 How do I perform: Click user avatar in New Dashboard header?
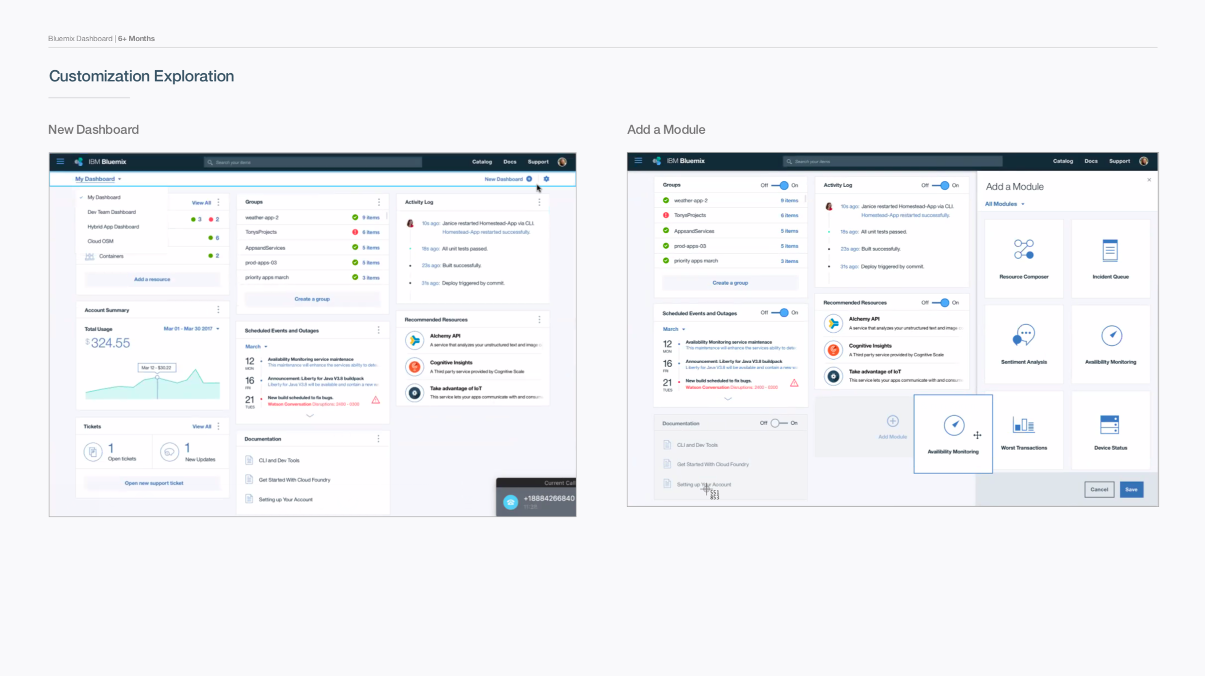(x=562, y=162)
